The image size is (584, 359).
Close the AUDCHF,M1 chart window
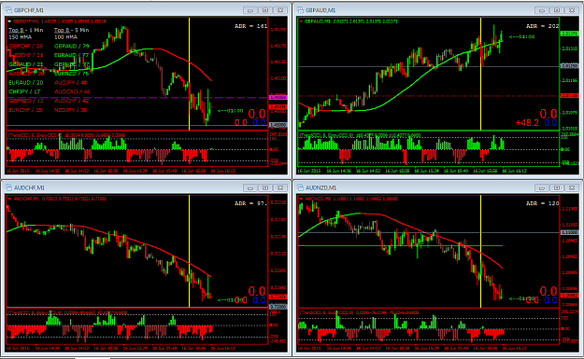pos(280,188)
